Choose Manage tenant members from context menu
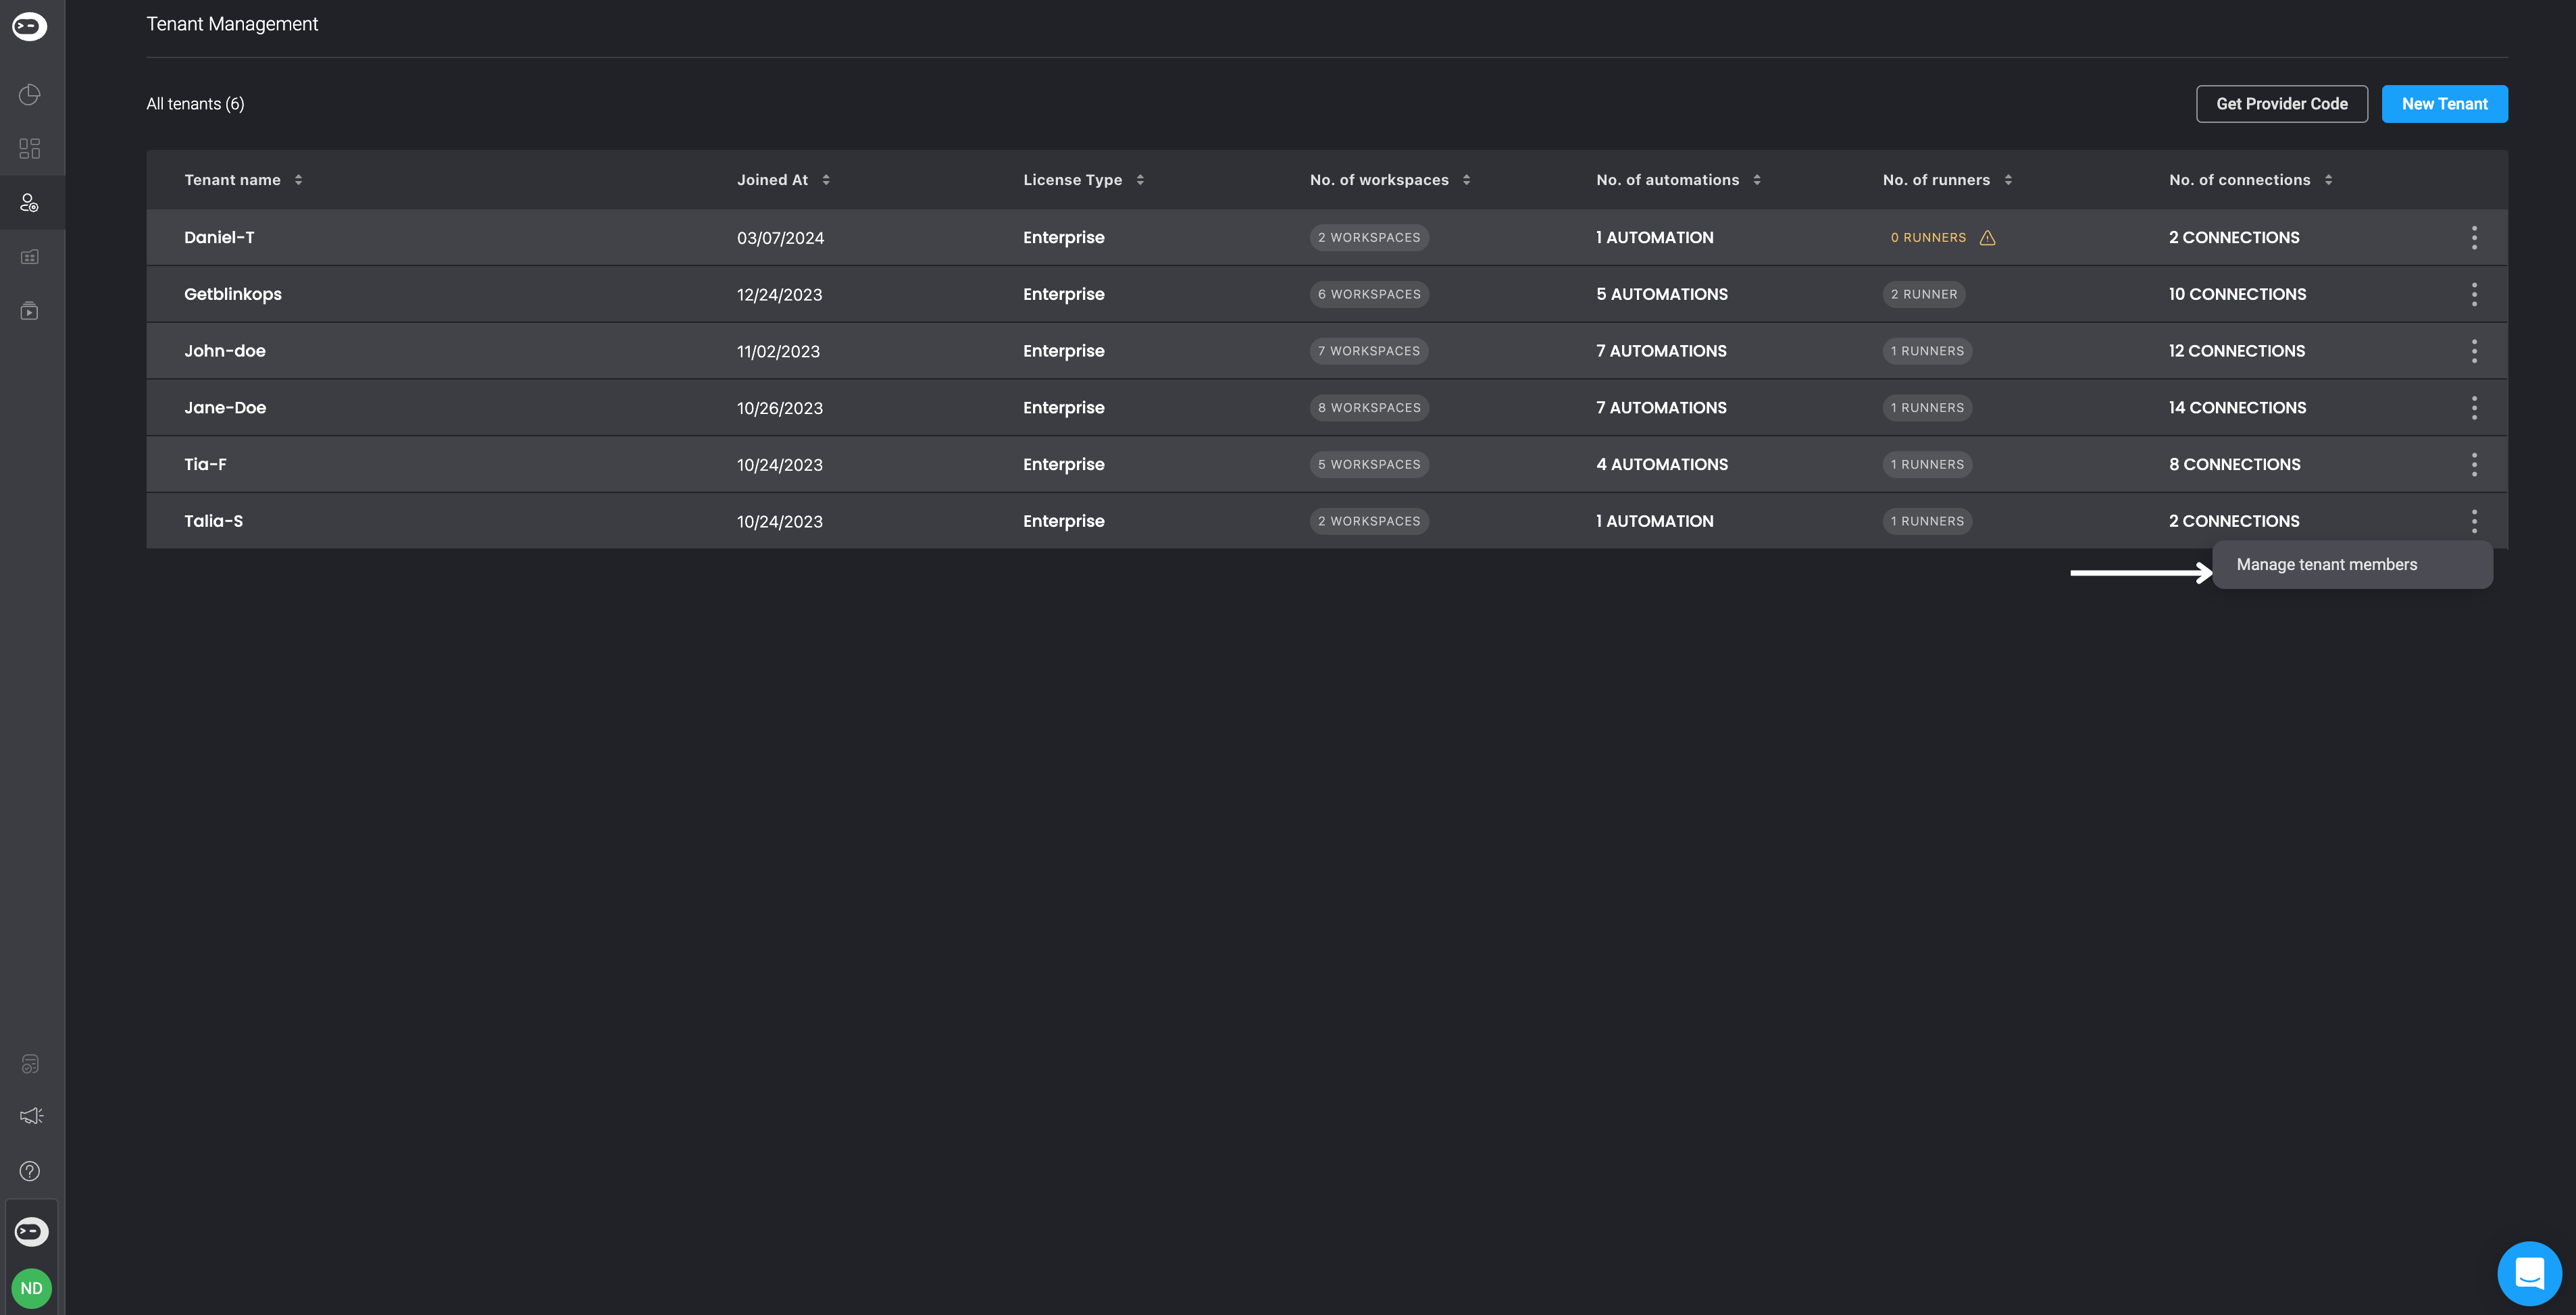Viewport: 2576px width, 1315px height. point(2352,565)
